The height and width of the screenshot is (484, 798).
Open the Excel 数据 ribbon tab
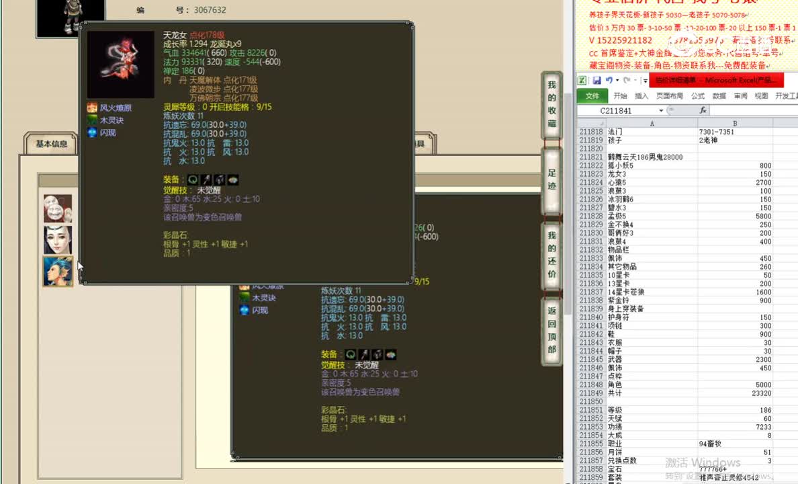[x=719, y=95]
